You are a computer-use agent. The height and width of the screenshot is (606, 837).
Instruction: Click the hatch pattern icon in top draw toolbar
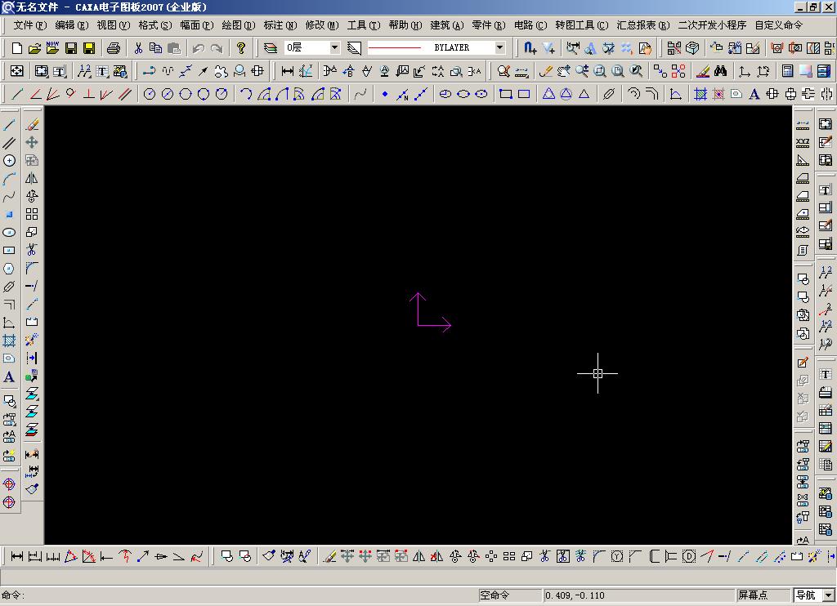point(700,95)
